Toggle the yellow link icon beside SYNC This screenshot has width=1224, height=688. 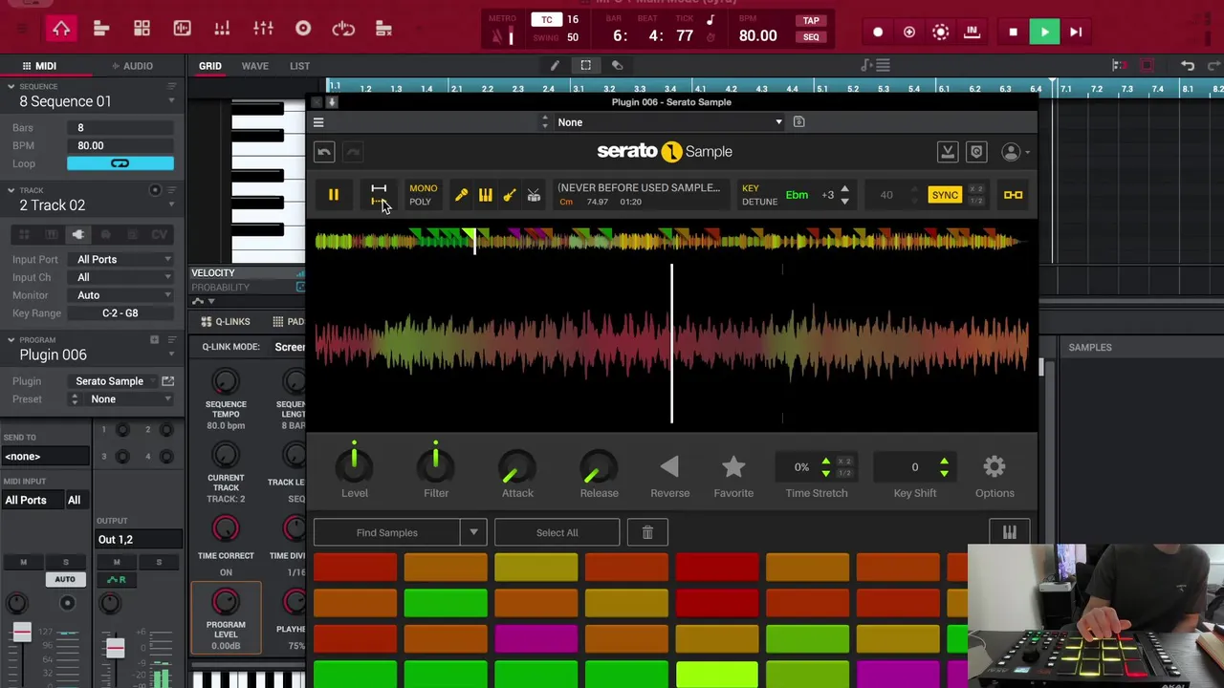1013,195
